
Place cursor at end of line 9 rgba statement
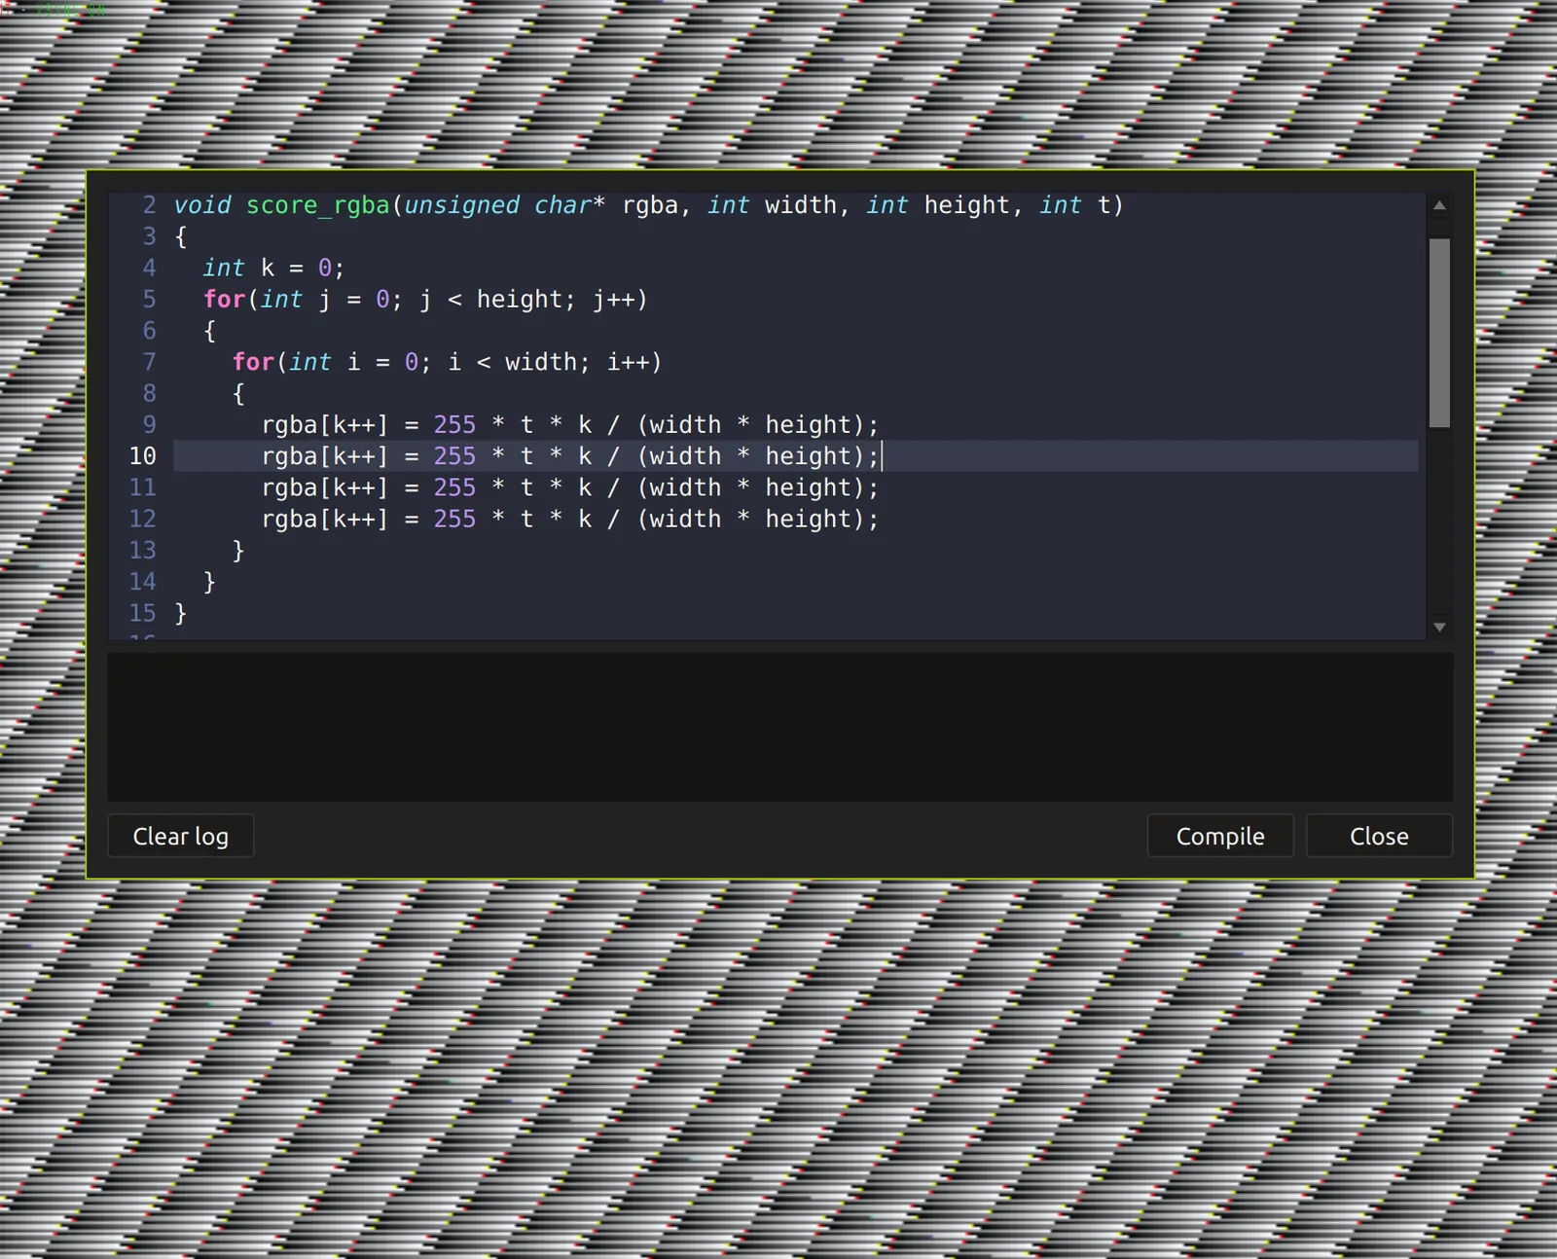point(879,425)
